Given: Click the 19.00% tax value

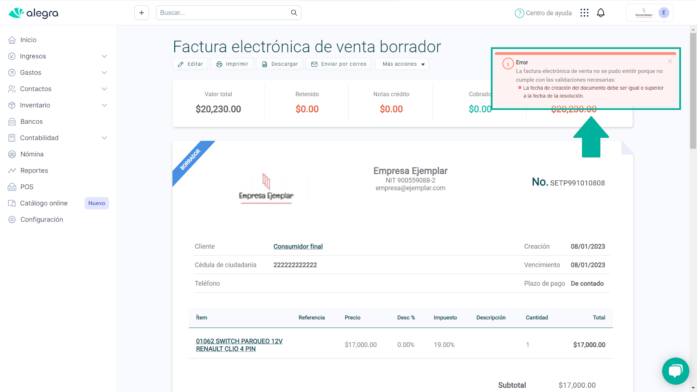Looking at the screenshot, I should pyautogui.click(x=444, y=345).
